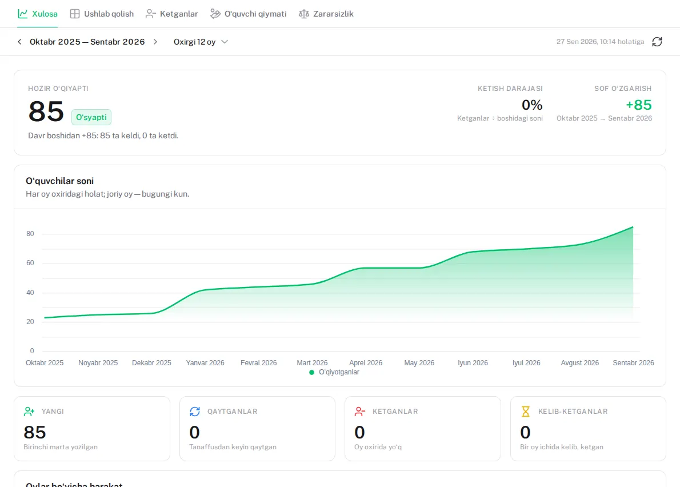Switch to O'quvchi qiymati tab
The image size is (680, 487).
click(x=249, y=14)
